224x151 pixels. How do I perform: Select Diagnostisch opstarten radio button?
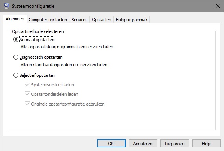click(x=16, y=57)
